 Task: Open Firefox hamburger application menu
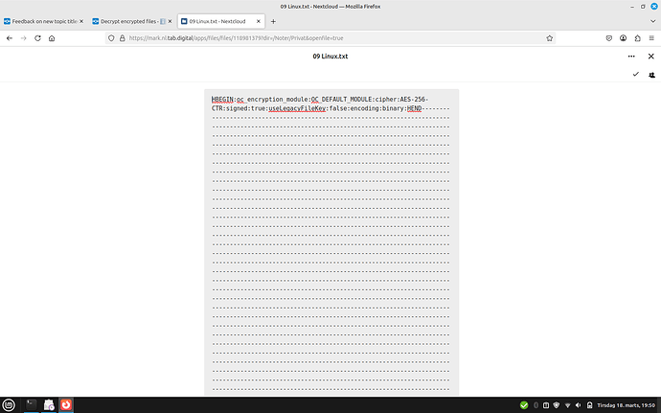(651, 38)
